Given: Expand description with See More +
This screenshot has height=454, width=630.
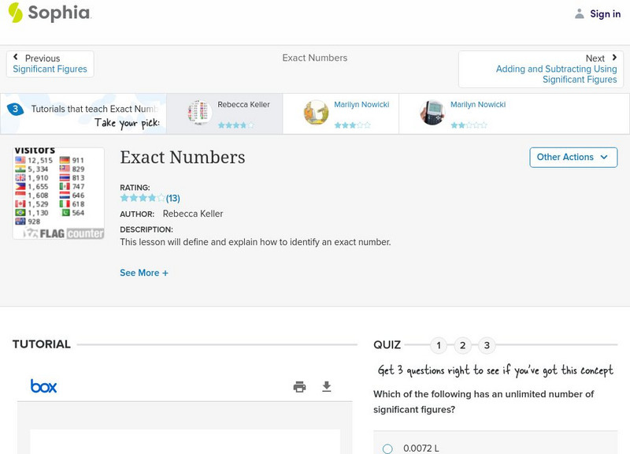Looking at the screenshot, I should [x=144, y=273].
